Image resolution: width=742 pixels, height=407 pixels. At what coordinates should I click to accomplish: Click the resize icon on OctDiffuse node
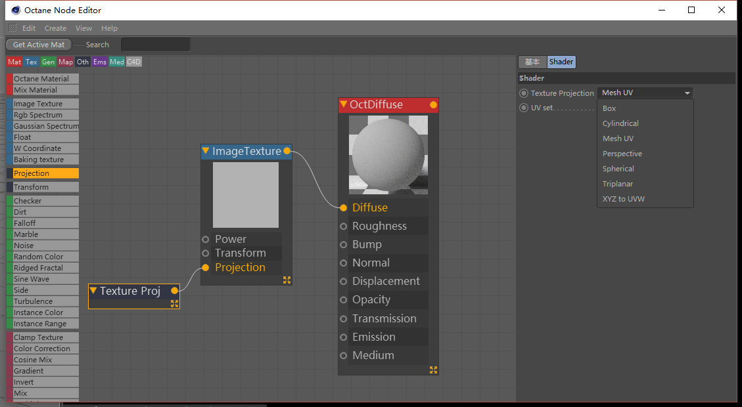(x=434, y=370)
